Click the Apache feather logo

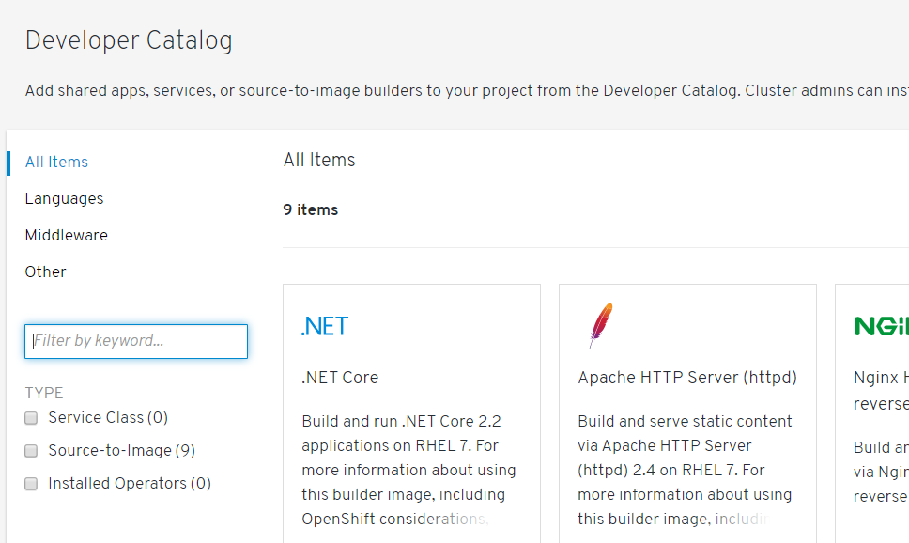coord(600,326)
